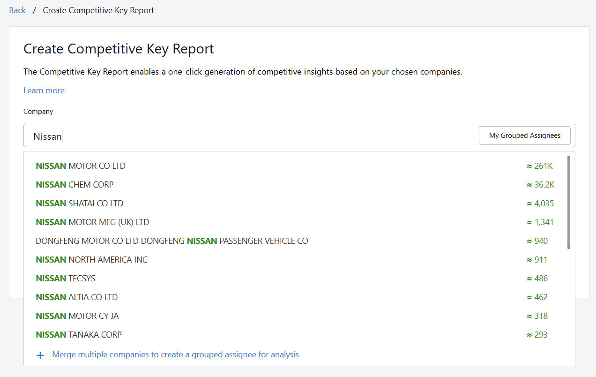Choose NISSAN MOTOR CY JA entry
Viewport: 596px width, 377px height.
77,316
